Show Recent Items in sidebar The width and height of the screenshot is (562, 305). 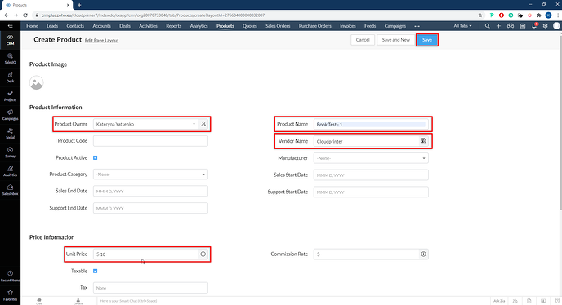coord(10,276)
